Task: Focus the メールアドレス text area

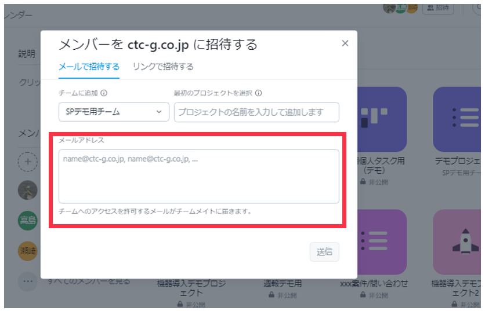Action: click(x=199, y=176)
